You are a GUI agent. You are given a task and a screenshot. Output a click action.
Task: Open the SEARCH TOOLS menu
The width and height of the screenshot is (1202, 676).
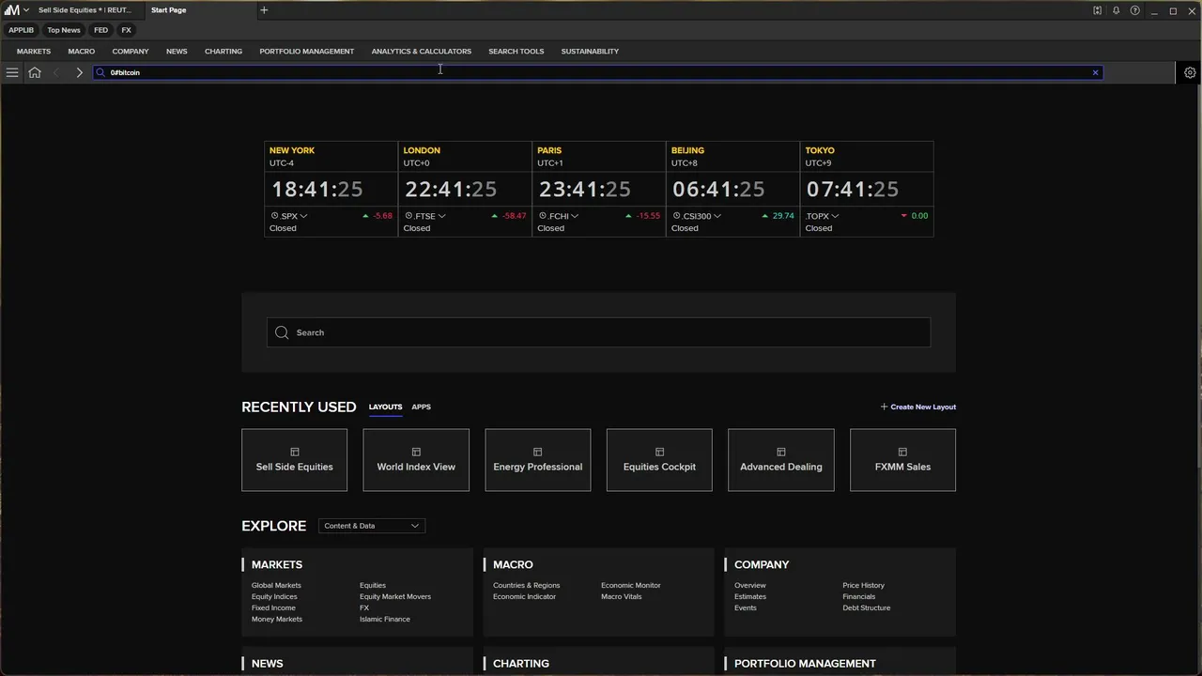[516, 52]
